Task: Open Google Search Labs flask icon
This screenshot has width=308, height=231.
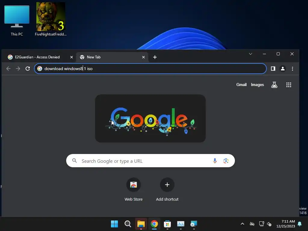Action: click(274, 85)
